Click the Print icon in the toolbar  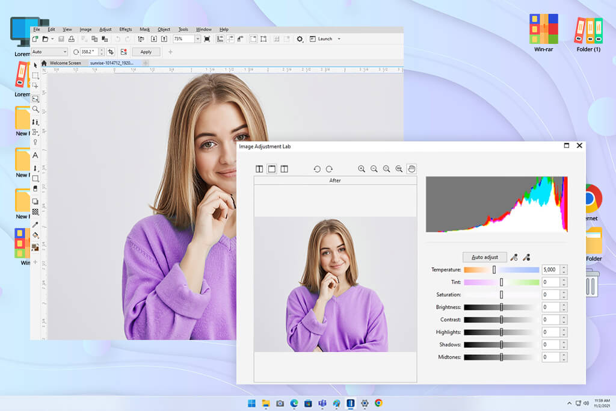click(72, 39)
